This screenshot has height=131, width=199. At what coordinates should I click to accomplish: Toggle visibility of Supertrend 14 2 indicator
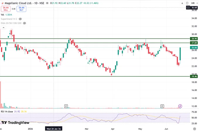(20, 19)
